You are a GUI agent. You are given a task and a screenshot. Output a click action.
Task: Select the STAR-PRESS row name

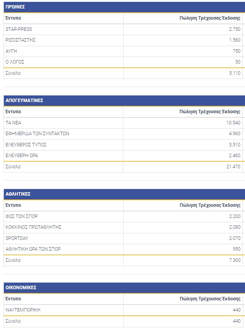pyautogui.click(x=19, y=29)
